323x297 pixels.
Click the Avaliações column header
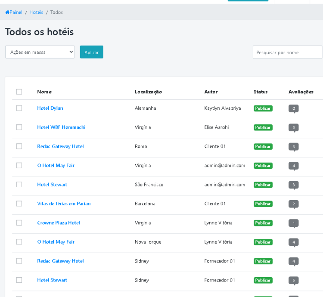point(301,92)
